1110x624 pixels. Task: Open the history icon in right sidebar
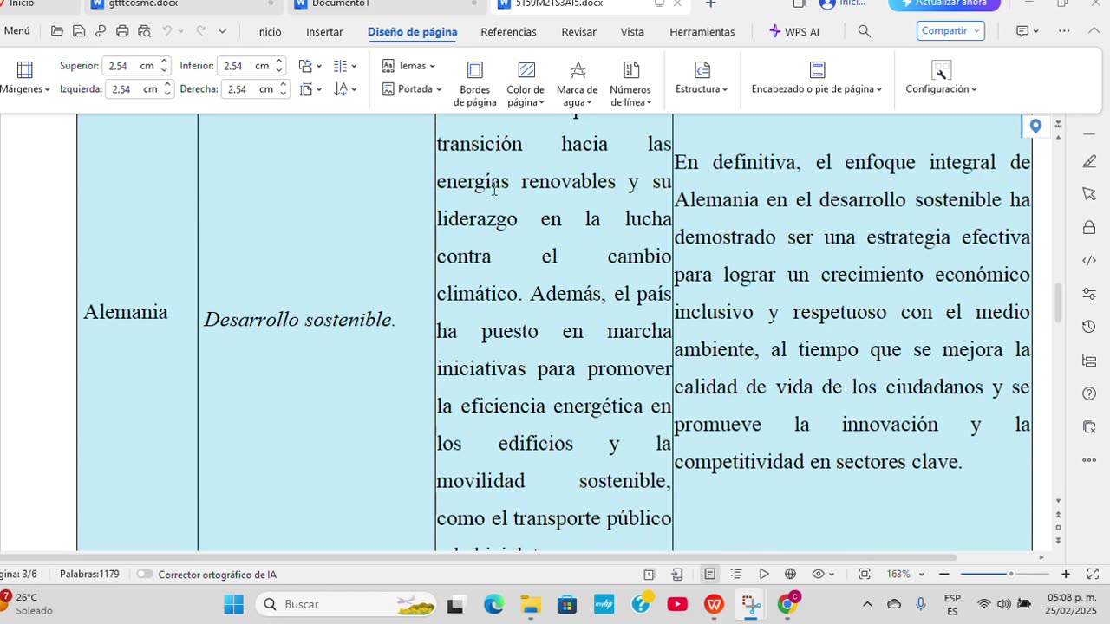[x=1089, y=327]
